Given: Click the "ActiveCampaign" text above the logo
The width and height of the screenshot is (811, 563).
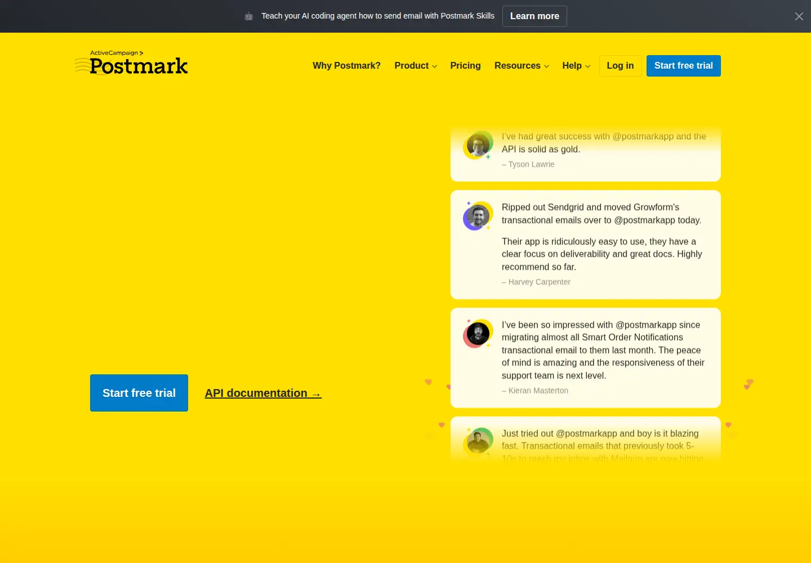Looking at the screenshot, I should click(x=114, y=53).
